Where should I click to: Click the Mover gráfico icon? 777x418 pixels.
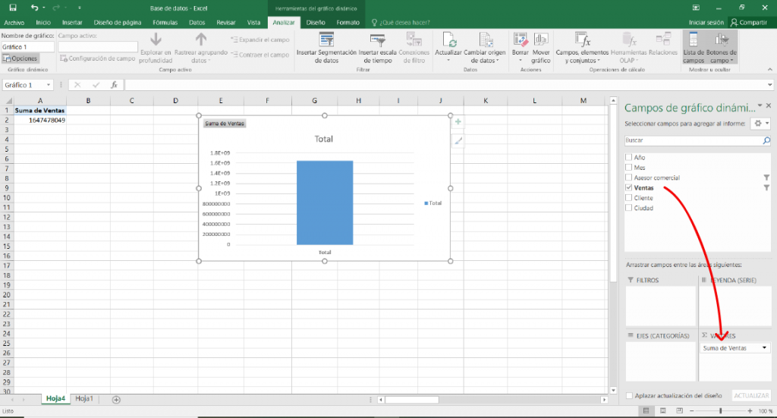click(x=540, y=40)
